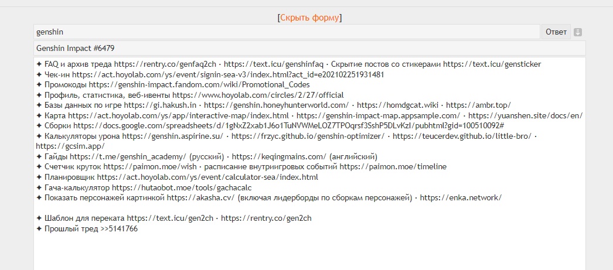Click the 'Сборки' spreadsheet line
The height and width of the screenshot is (270, 613).
pyautogui.click(x=270, y=125)
